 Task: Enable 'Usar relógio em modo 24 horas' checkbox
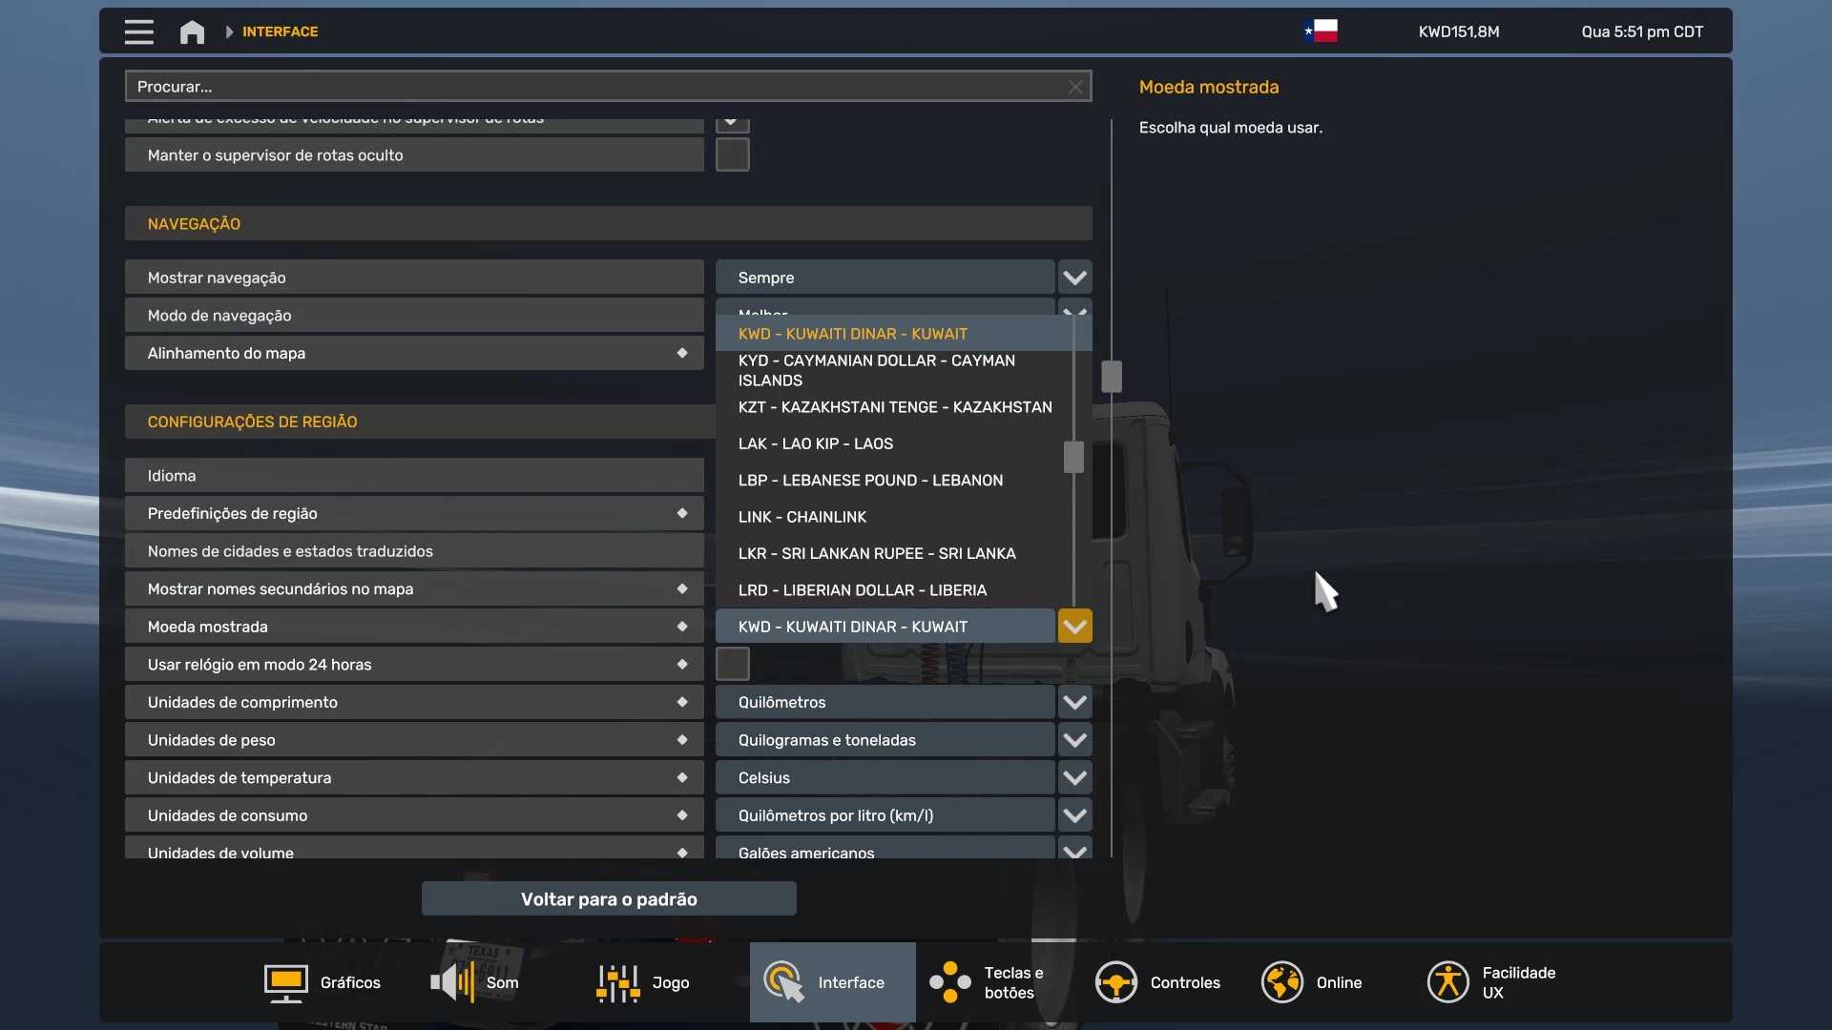[x=732, y=664]
